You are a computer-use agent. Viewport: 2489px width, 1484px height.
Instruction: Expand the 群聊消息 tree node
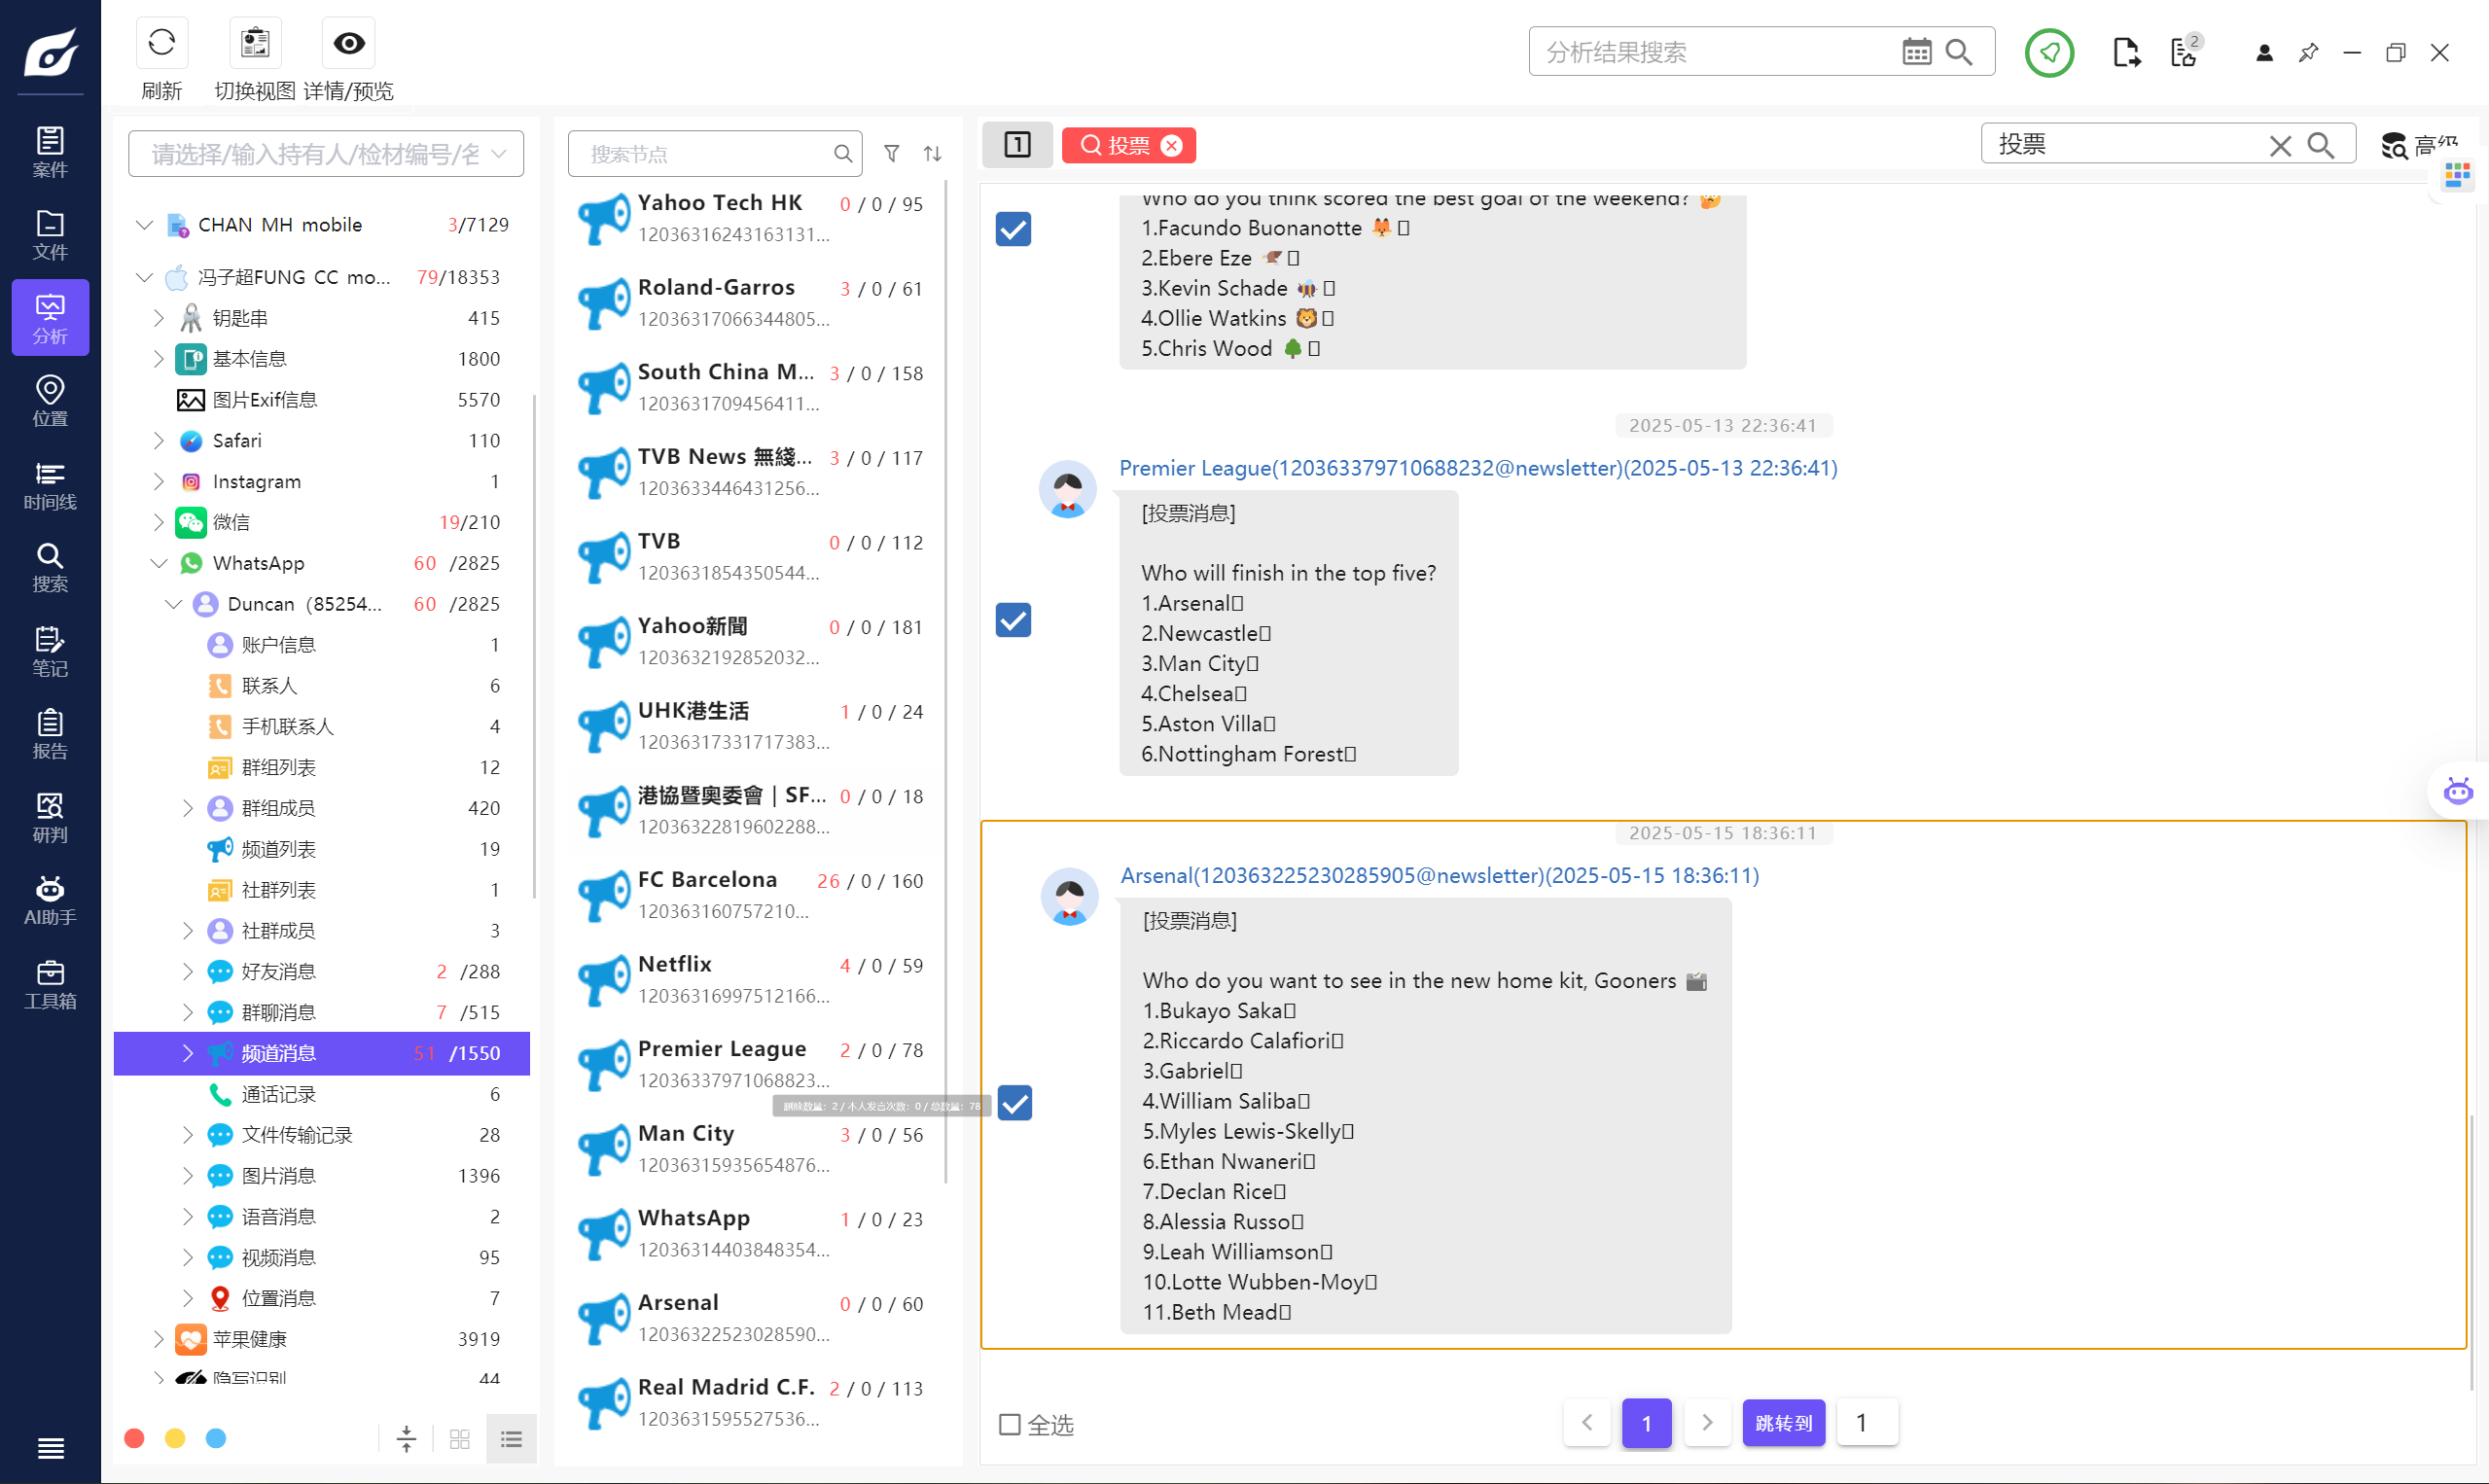(187, 1012)
